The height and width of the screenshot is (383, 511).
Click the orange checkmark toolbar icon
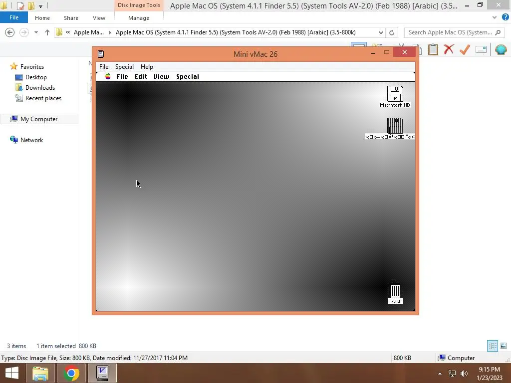click(465, 49)
